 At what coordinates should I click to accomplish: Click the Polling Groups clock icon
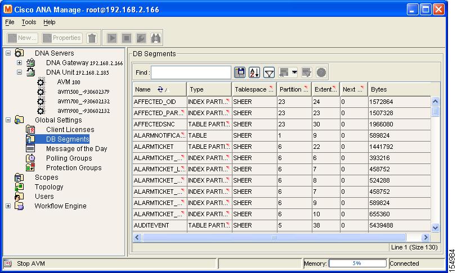point(30,158)
